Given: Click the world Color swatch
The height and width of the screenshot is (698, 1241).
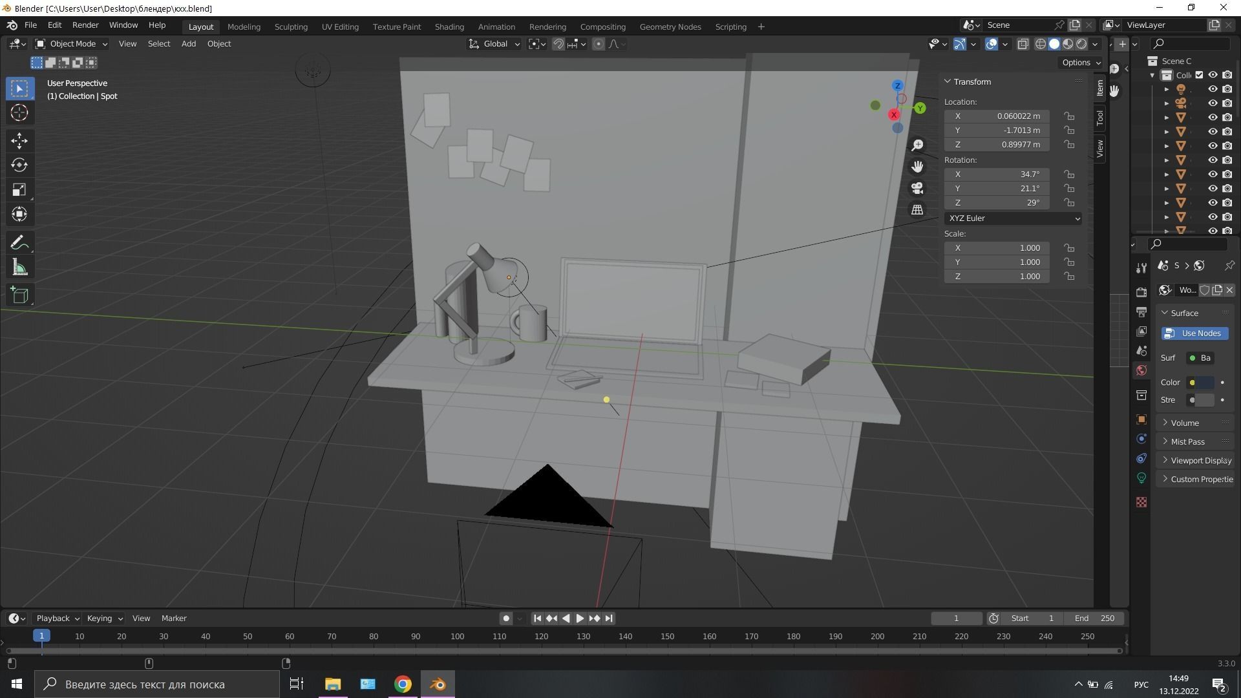Looking at the screenshot, I should coord(1205,383).
